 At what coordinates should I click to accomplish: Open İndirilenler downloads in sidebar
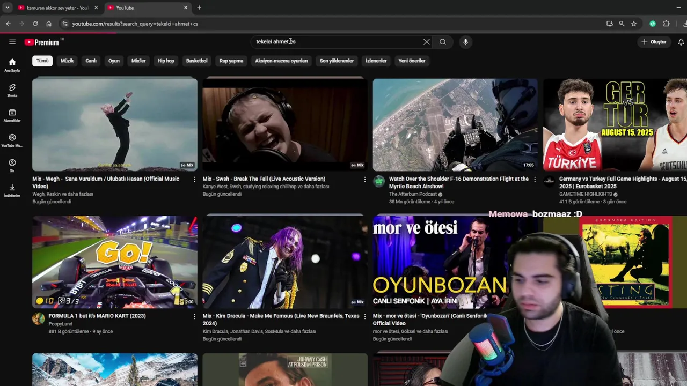pos(12,190)
